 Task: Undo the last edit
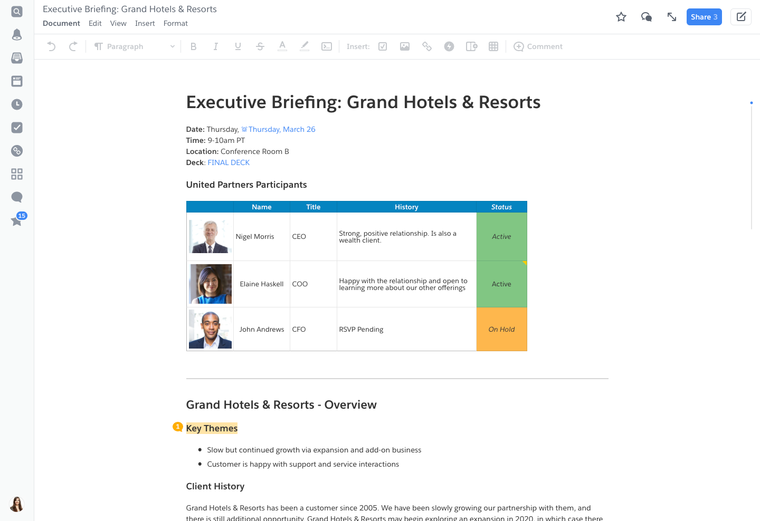pos(51,46)
